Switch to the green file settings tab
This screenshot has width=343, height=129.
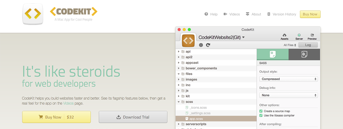(x=273, y=54)
